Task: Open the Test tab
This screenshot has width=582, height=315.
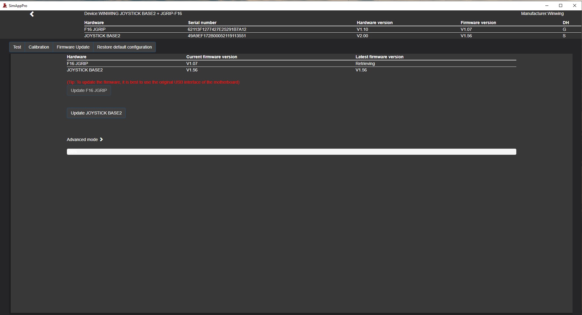Action: point(17,47)
